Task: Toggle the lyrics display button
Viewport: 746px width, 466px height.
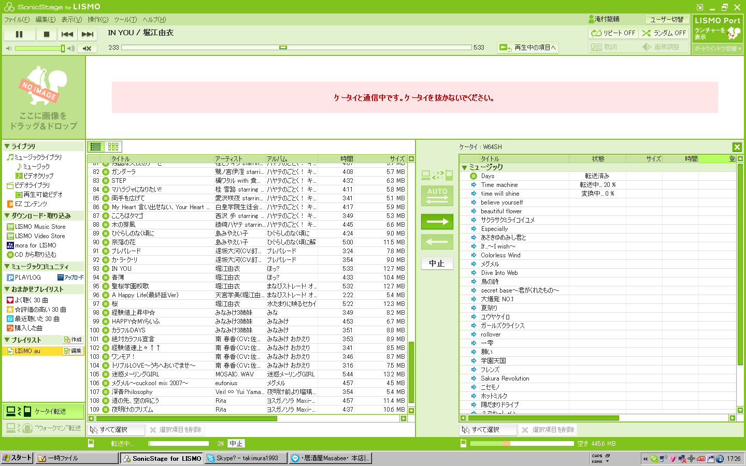Action: tap(613, 47)
